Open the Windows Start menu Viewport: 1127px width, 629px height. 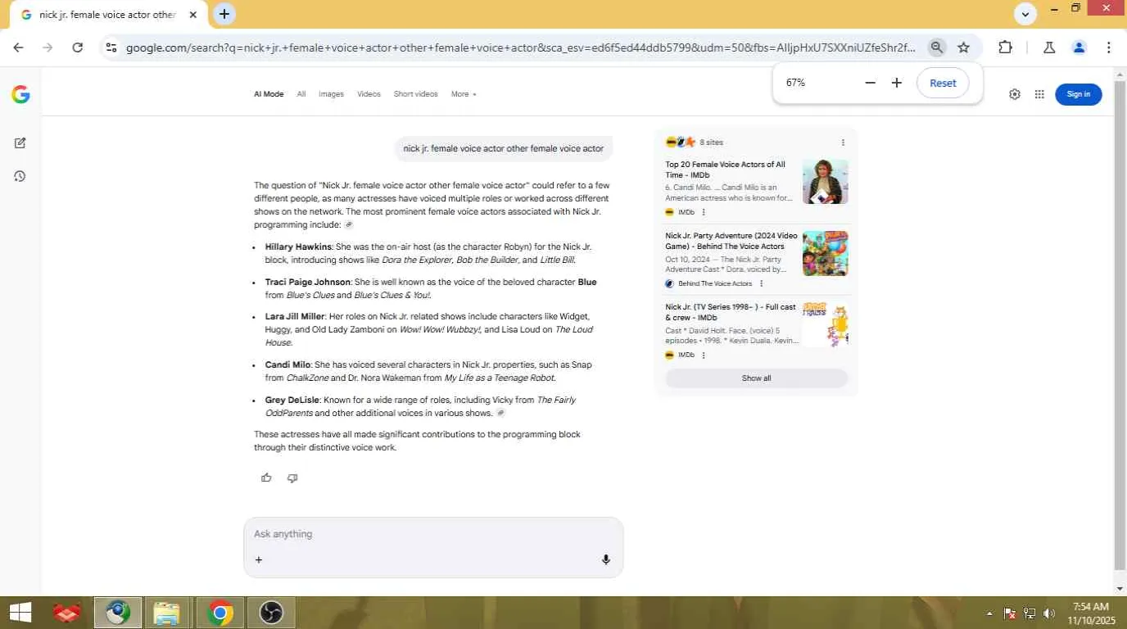point(20,613)
